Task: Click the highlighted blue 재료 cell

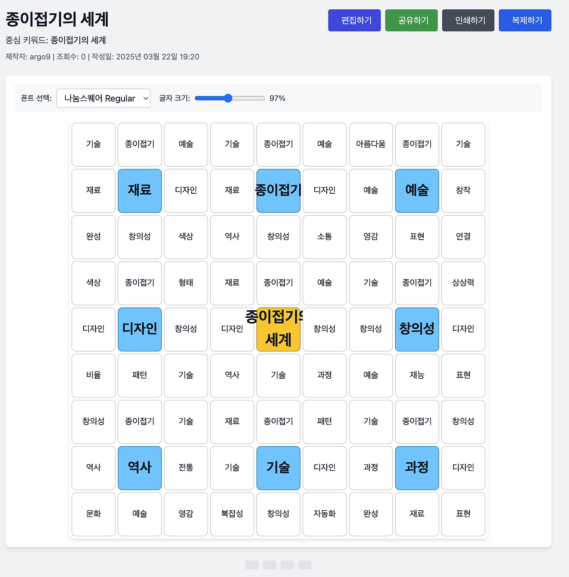Action: tap(140, 191)
